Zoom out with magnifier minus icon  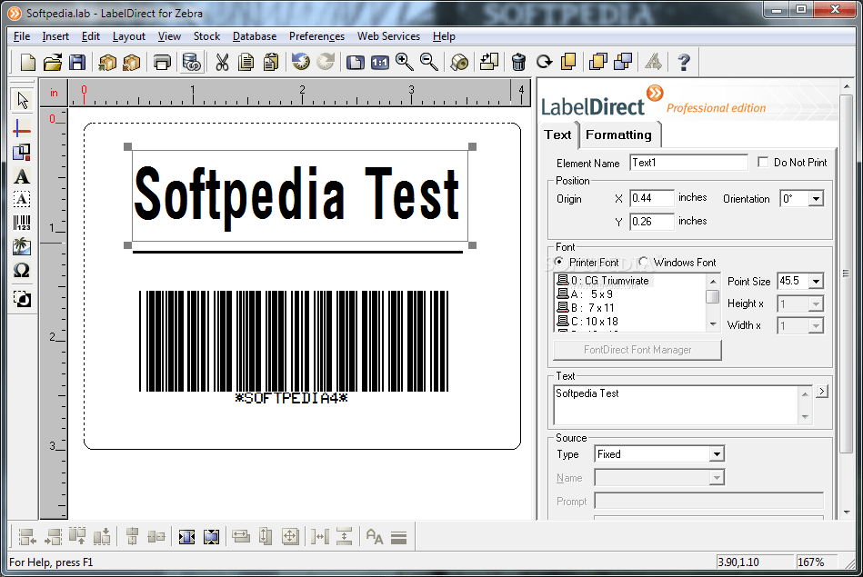(428, 62)
